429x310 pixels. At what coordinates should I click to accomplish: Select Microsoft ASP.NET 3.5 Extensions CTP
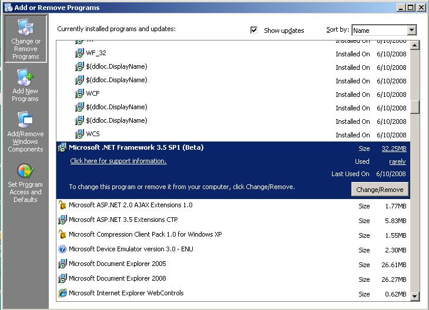pyautogui.click(x=233, y=220)
